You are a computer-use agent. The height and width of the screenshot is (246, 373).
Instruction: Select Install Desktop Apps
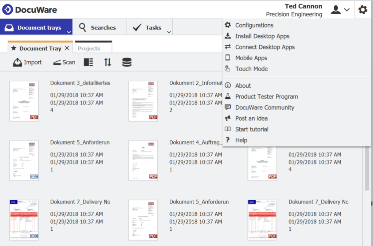click(297, 36)
